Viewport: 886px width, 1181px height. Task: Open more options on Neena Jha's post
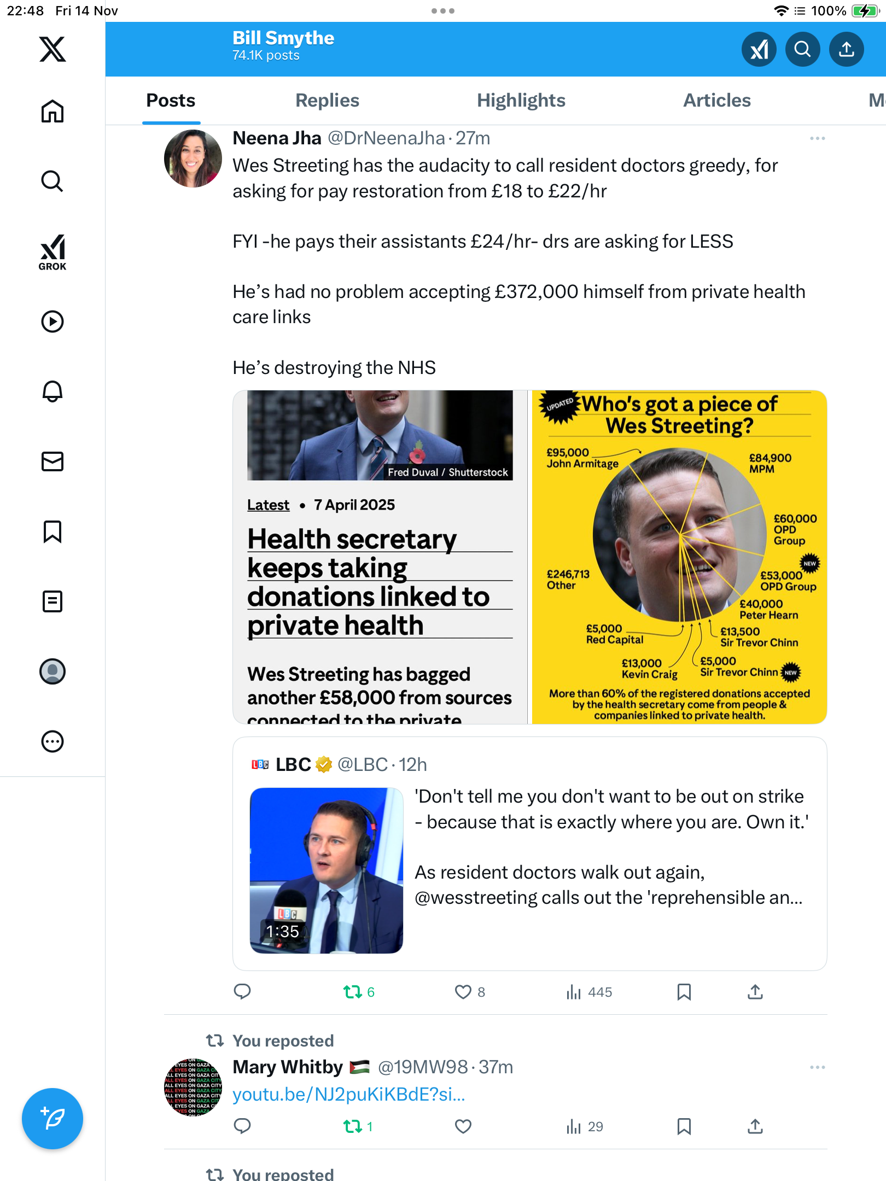pyautogui.click(x=817, y=138)
